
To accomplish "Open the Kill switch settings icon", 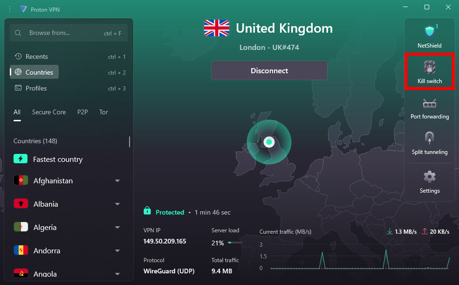I will pyautogui.click(x=430, y=67).
